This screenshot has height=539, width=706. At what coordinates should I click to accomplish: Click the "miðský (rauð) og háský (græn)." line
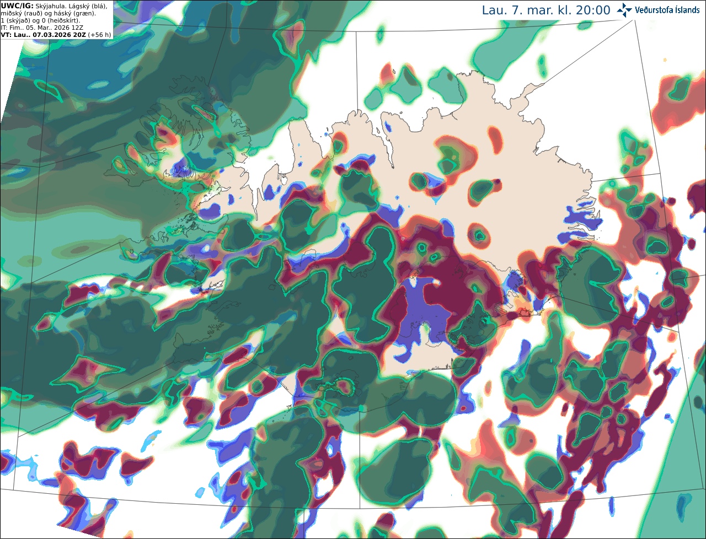(48, 13)
